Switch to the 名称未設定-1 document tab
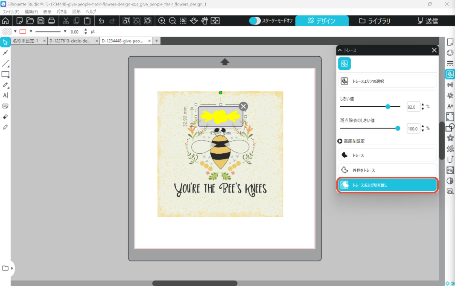 tap(26, 41)
